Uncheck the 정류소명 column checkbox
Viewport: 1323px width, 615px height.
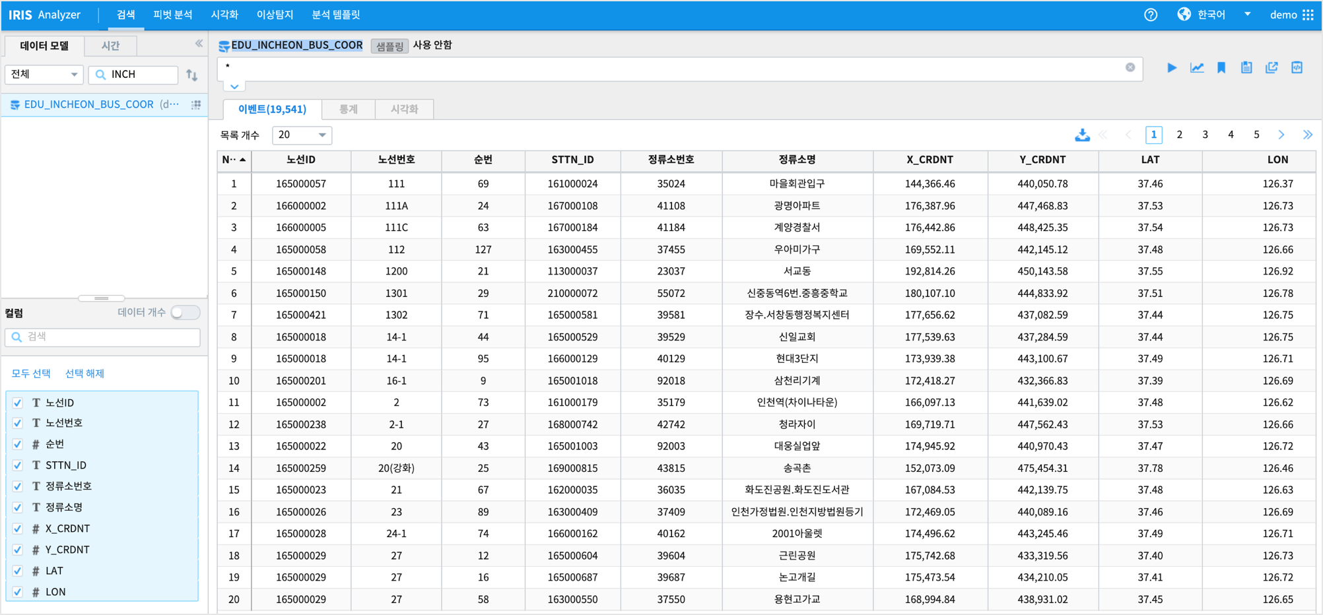(x=18, y=507)
